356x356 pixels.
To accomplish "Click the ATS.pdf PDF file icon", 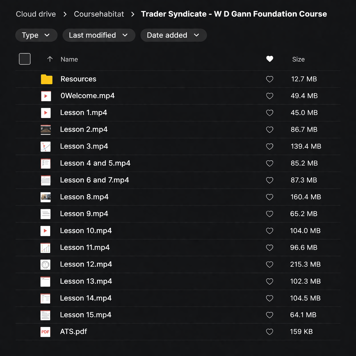I will pyautogui.click(x=45, y=332).
